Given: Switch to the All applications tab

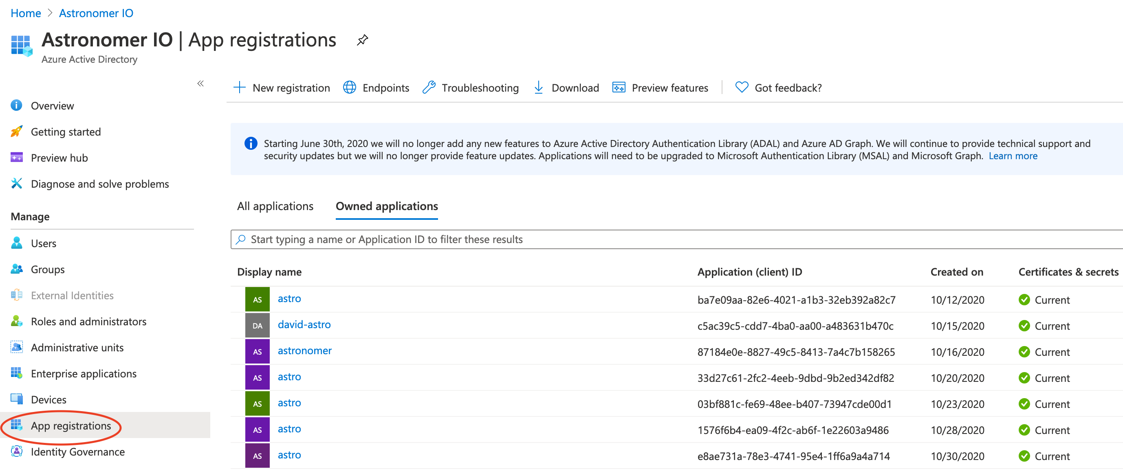Looking at the screenshot, I should pyautogui.click(x=275, y=206).
